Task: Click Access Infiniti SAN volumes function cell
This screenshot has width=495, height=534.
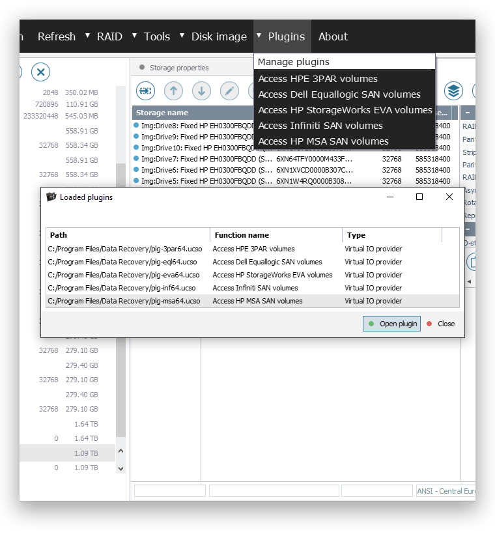Action: [255, 288]
